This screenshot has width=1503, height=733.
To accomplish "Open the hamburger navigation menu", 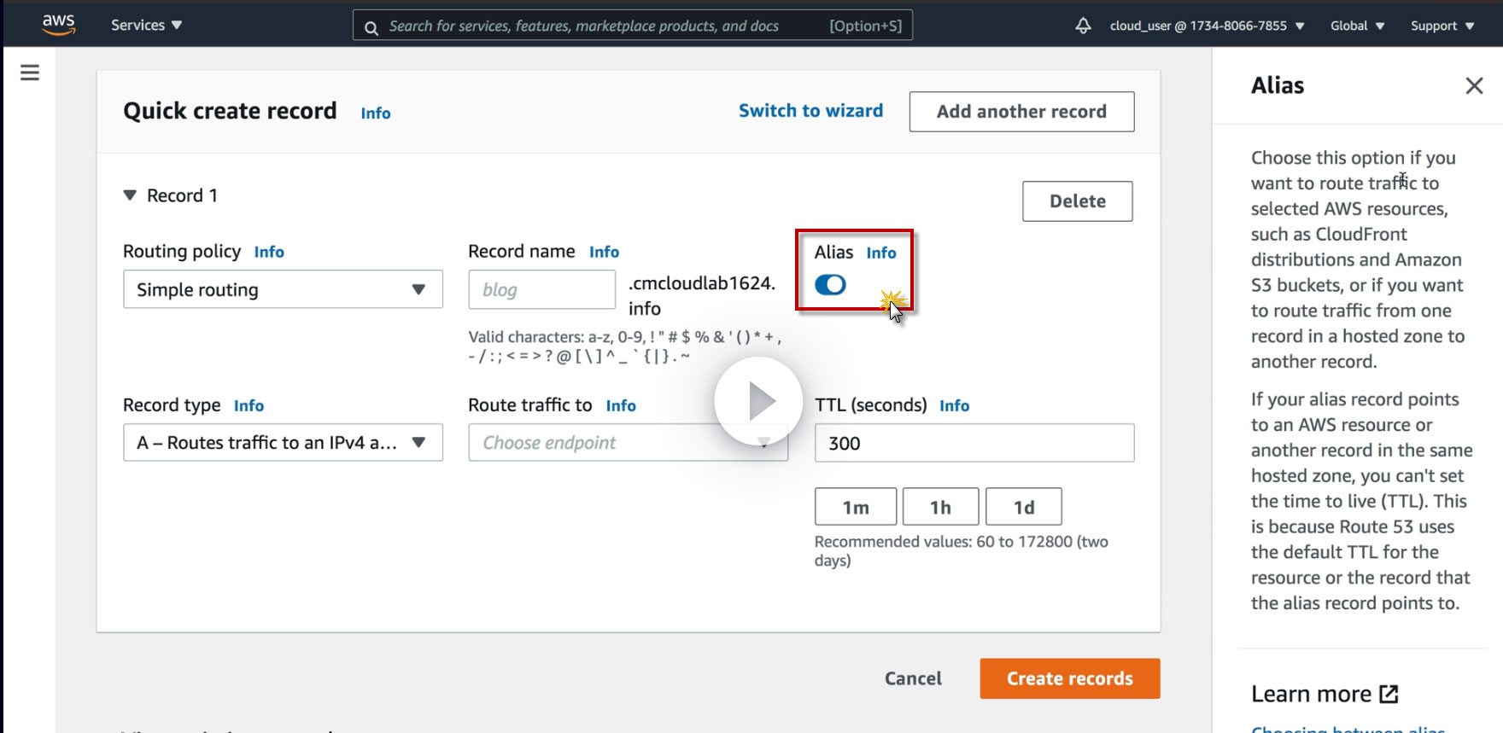I will pos(30,73).
